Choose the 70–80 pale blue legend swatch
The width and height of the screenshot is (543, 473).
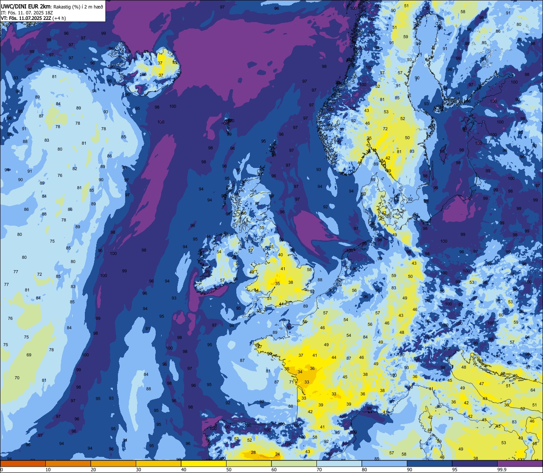[x=339, y=463]
